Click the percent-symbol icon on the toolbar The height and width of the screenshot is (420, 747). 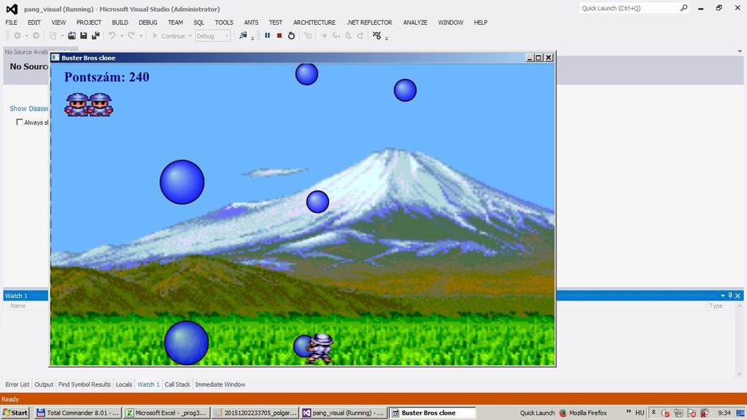pyautogui.click(x=377, y=36)
